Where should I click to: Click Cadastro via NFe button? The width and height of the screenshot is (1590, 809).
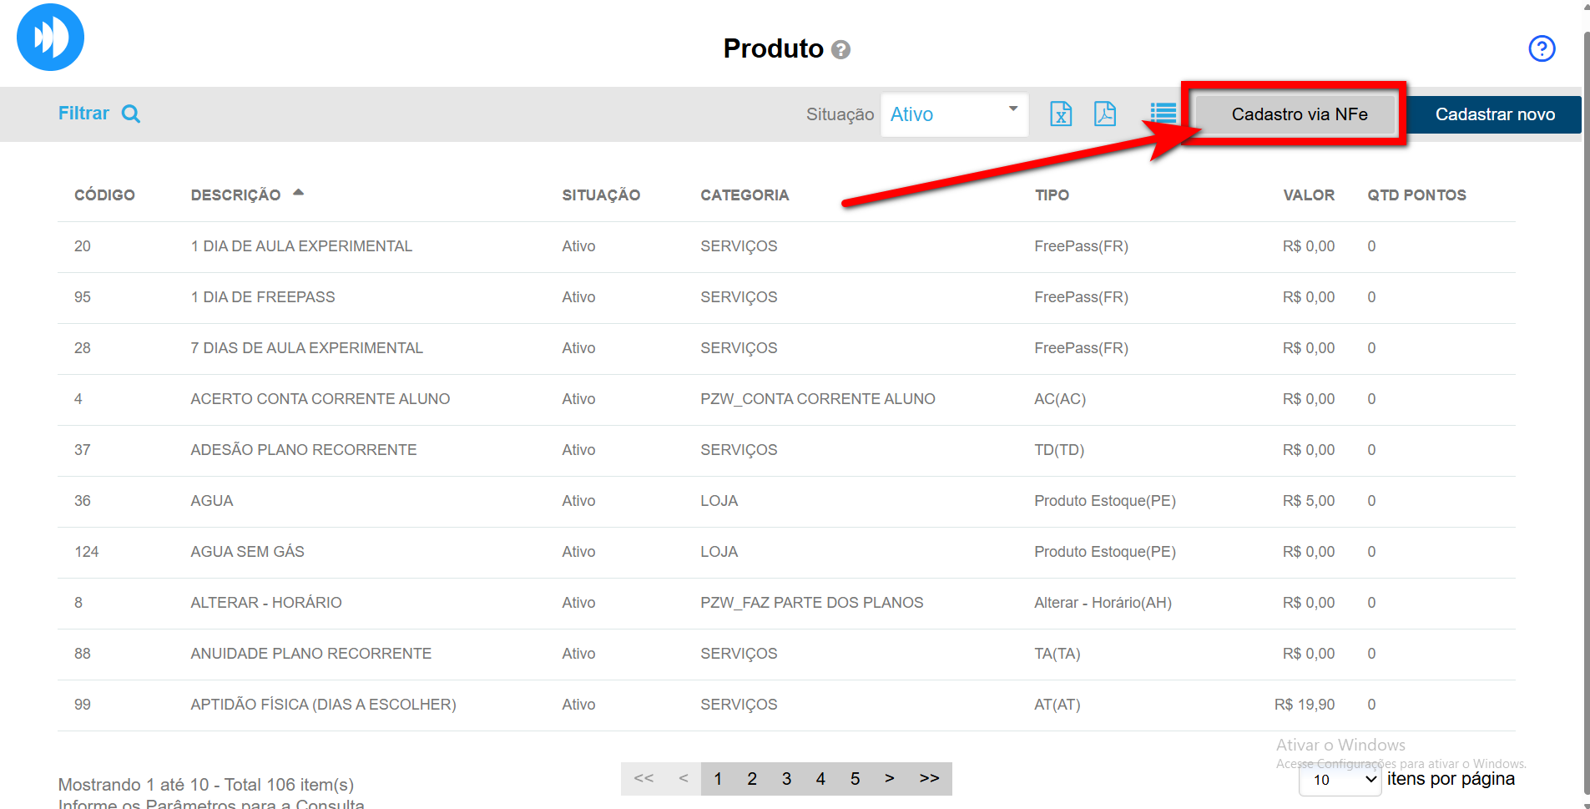pos(1299,114)
